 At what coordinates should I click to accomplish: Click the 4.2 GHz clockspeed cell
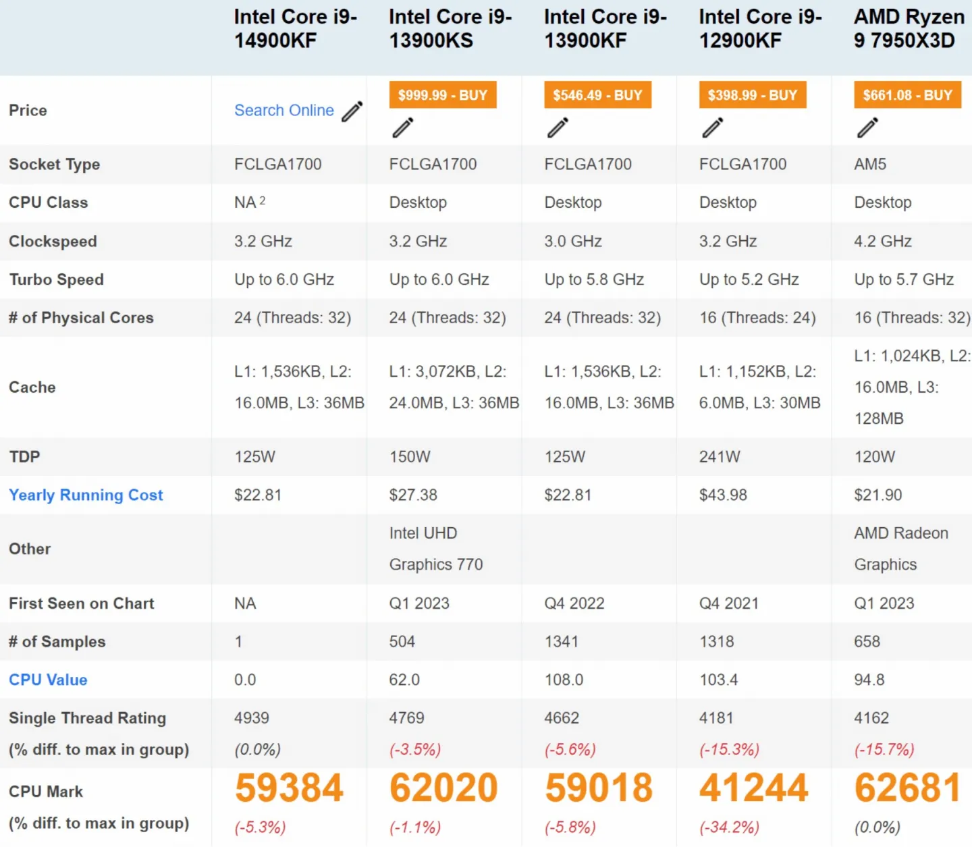pyautogui.click(x=883, y=241)
